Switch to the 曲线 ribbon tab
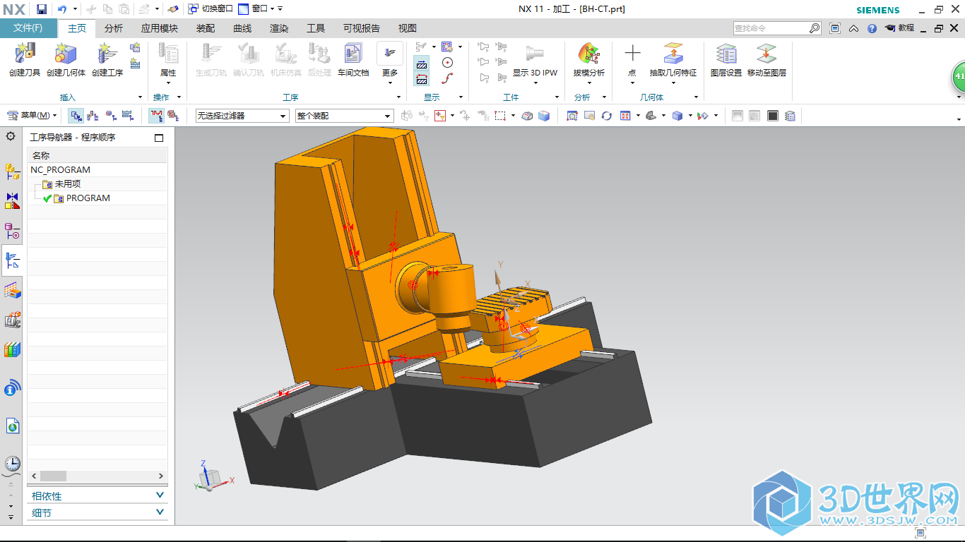The width and height of the screenshot is (965, 542). click(x=242, y=28)
